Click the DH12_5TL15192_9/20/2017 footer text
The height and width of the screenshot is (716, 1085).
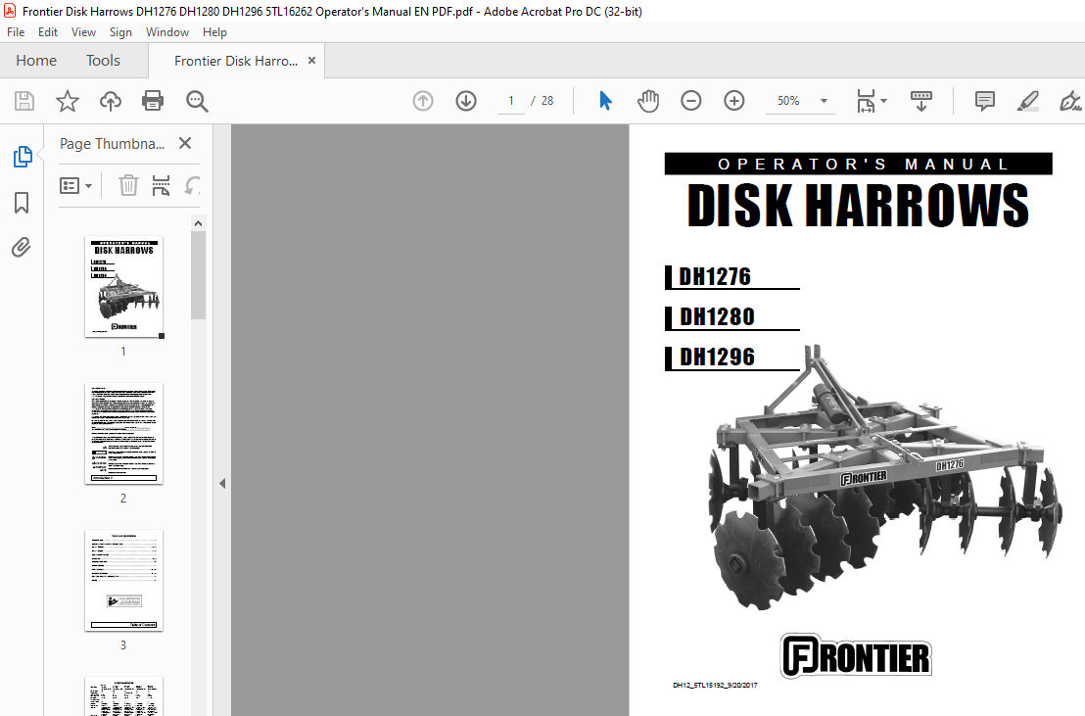pos(715,685)
